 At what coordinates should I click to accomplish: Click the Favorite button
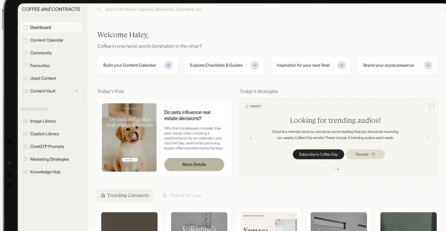coord(366,154)
